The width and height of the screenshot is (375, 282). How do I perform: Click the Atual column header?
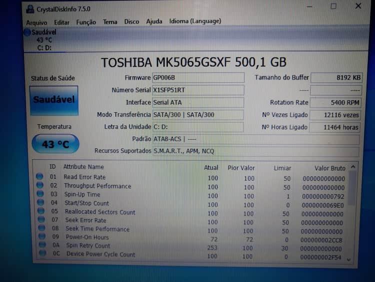tap(211, 168)
